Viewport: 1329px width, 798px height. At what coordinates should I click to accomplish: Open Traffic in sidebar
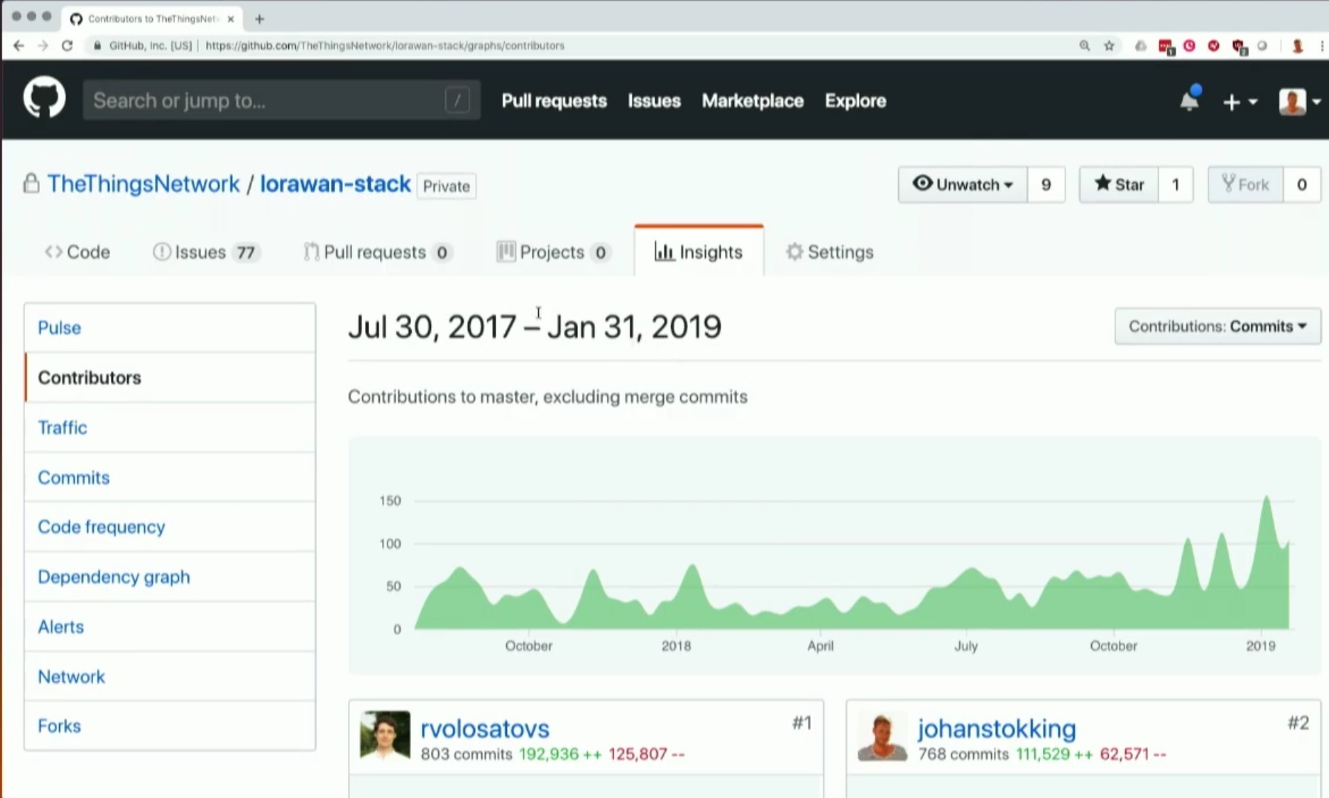170,427
